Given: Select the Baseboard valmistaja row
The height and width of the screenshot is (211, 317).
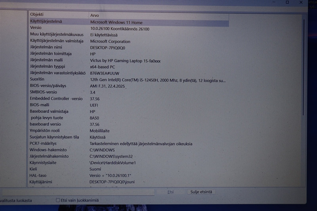Looking at the screenshot, I should [x=129, y=112].
